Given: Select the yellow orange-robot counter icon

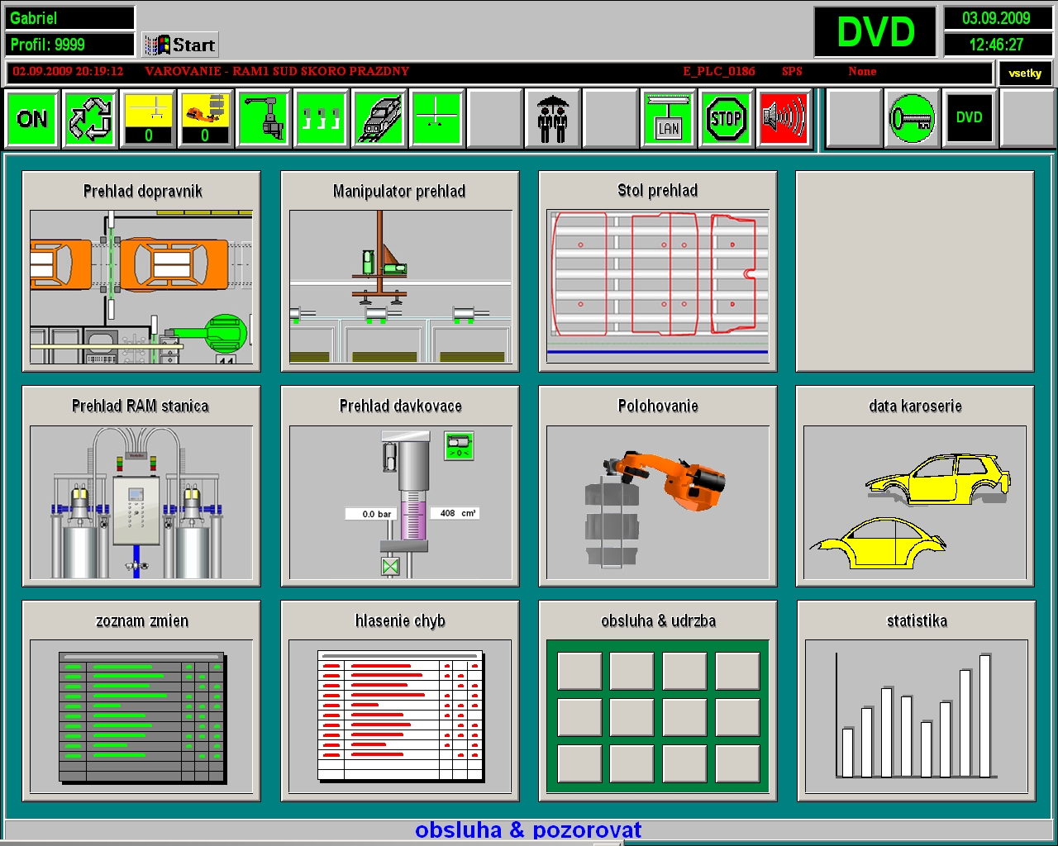Looking at the screenshot, I should pos(206,119).
